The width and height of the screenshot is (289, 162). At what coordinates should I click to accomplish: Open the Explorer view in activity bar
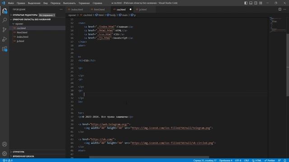tap(5, 11)
